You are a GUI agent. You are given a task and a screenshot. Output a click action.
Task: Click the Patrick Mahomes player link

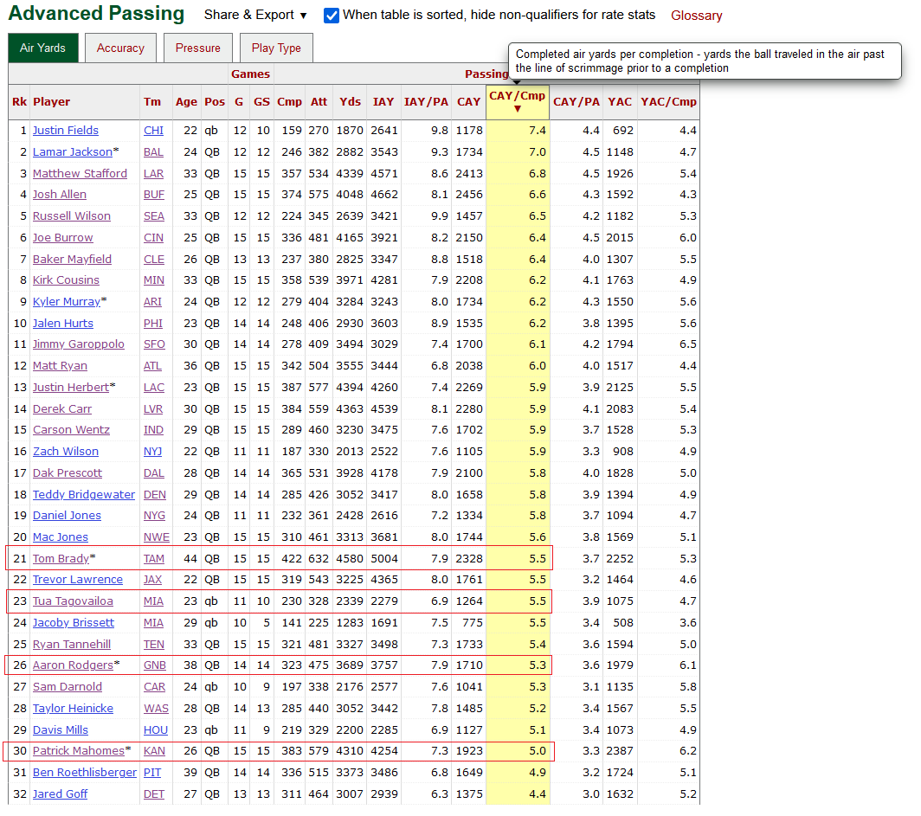coord(79,751)
